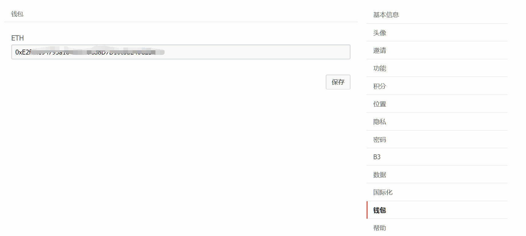Open the 积分 points section
Viewport: 526px width, 236px height.
point(380,86)
